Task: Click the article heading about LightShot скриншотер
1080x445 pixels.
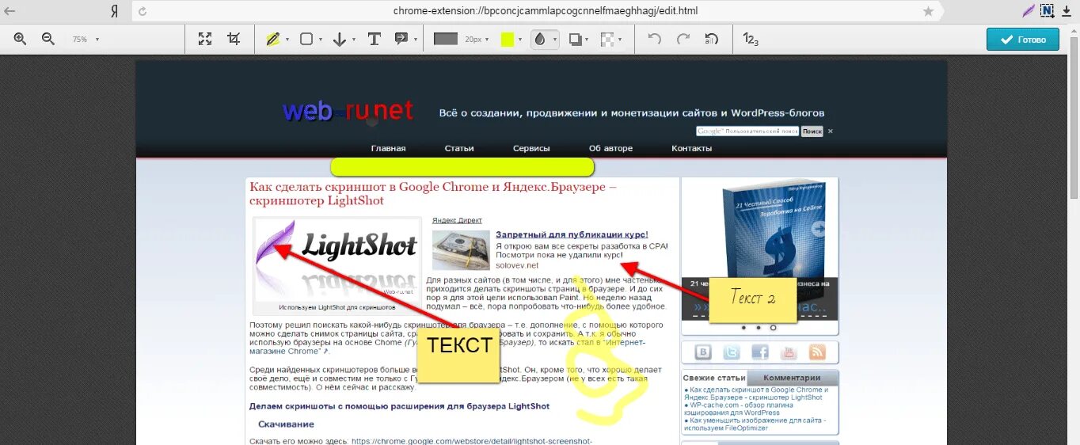Action: (x=432, y=193)
